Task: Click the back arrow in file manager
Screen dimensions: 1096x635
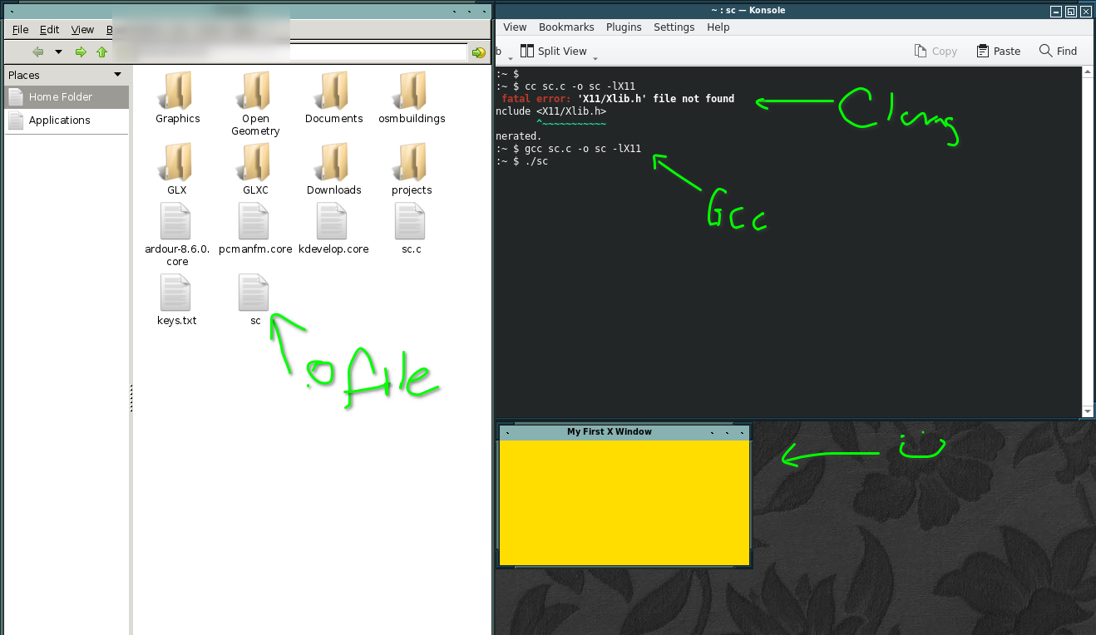Action: click(37, 52)
